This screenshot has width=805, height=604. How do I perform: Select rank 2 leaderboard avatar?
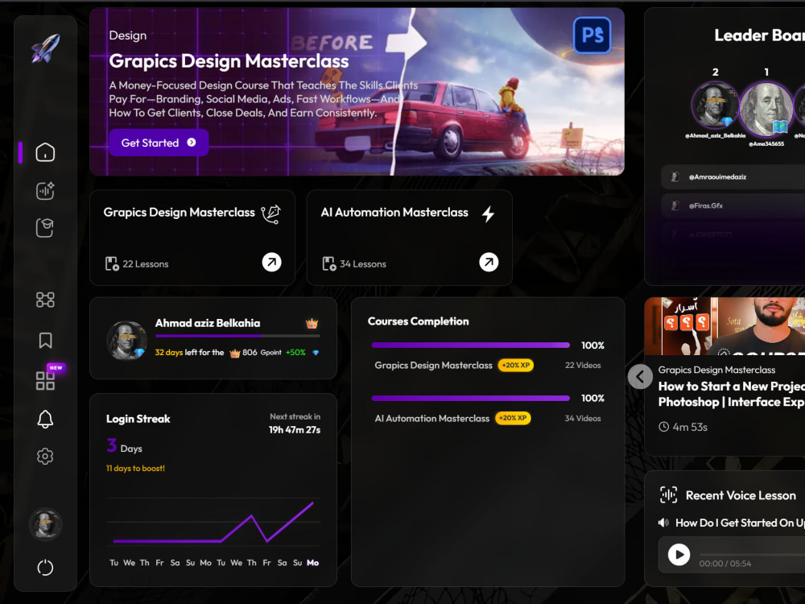715,105
